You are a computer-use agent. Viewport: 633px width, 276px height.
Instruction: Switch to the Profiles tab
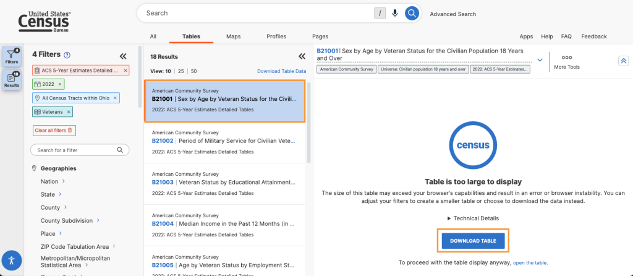[276, 37]
